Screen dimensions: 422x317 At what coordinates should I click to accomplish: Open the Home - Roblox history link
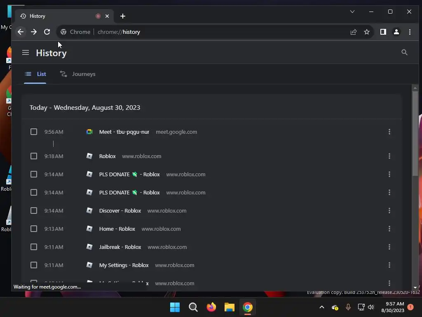(x=117, y=229)
